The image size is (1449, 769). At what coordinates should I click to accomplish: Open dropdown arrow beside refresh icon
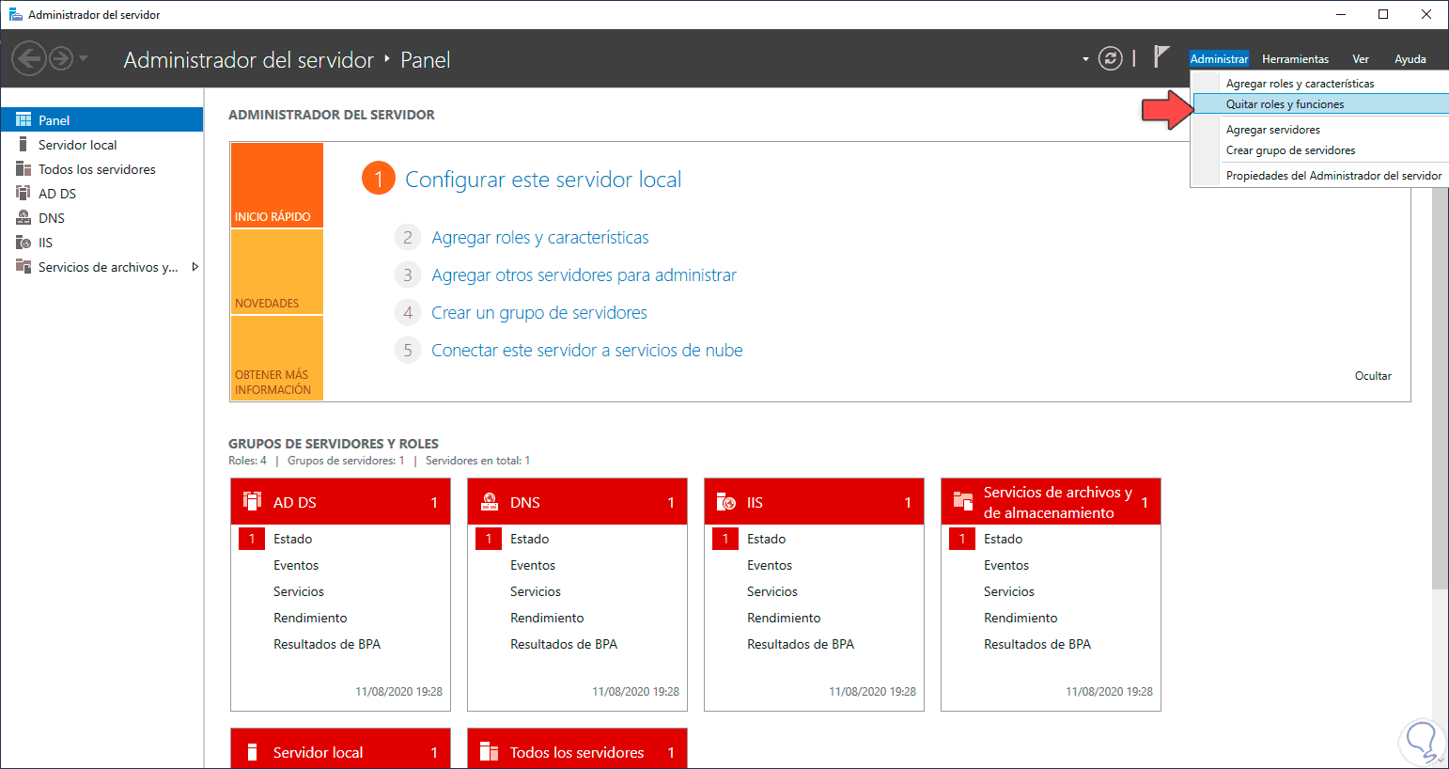[1085, 59]
